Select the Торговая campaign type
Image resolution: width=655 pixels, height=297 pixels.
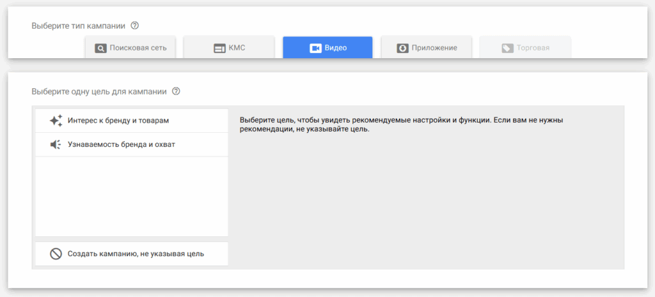[526, 47]
